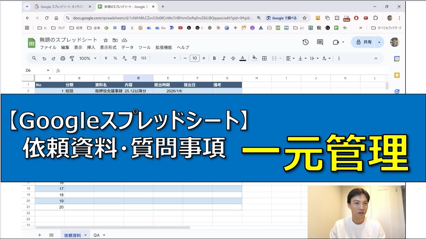This screenshot has height=239, width=426.
Task: Open the データ menu
Action: [127, 47]
